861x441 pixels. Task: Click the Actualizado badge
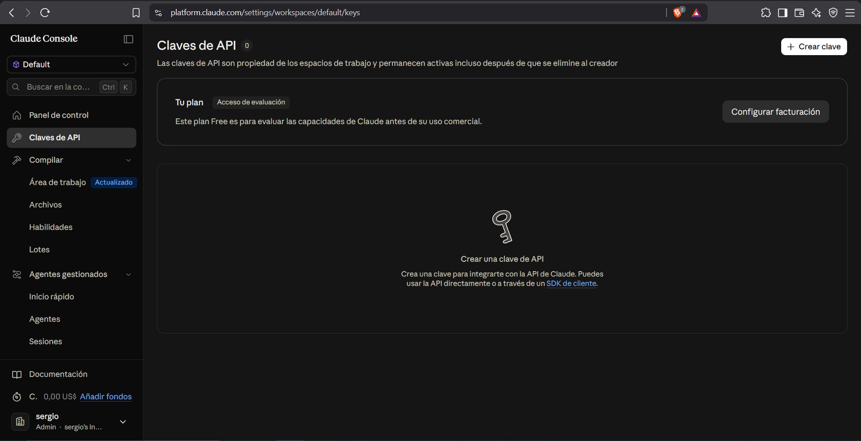[x=114, y=182]
